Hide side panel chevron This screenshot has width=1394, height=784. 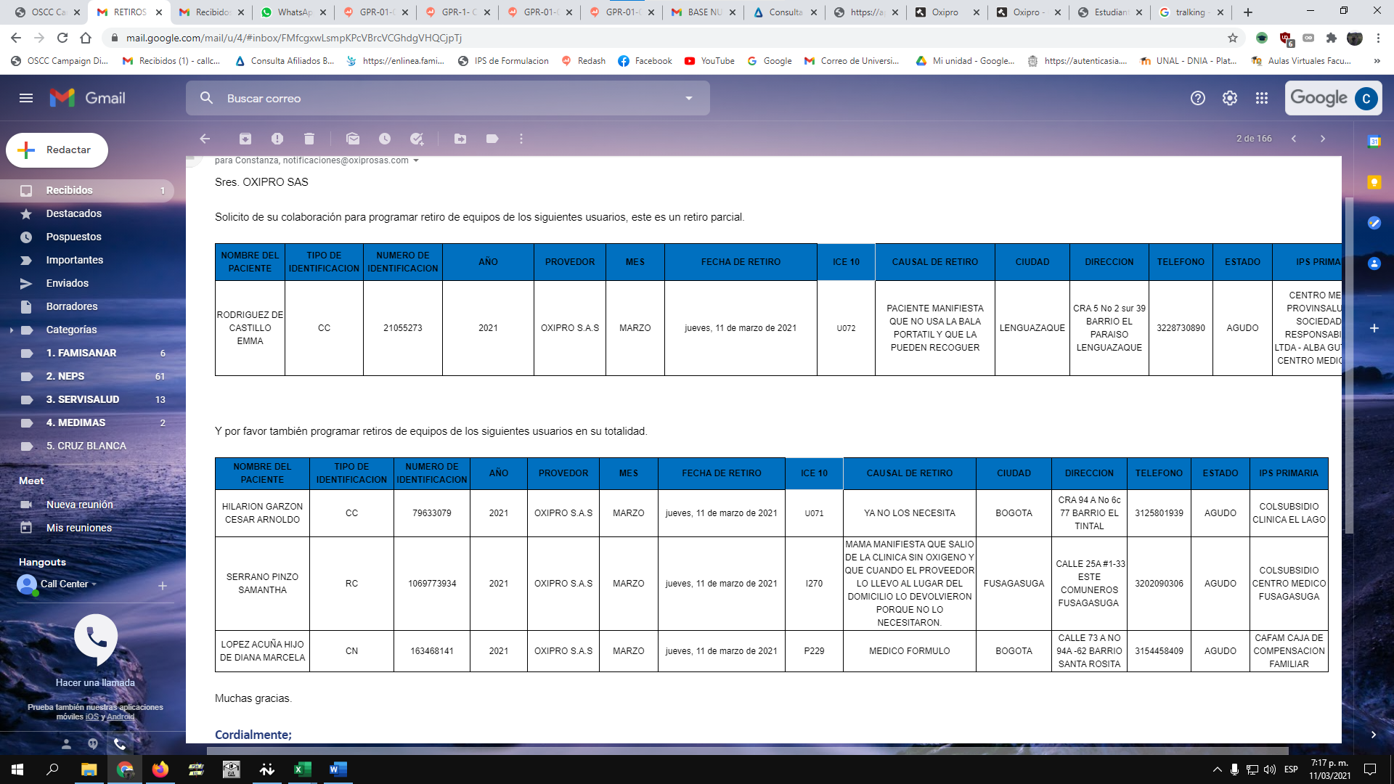(x=1374, y=735)
